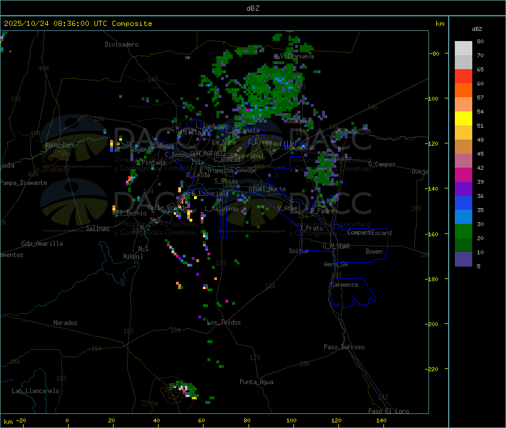The width and height of the screenshot is (506, 428).
Task: Click the 65 dBZ red color swatch
Action: (463, 76)
